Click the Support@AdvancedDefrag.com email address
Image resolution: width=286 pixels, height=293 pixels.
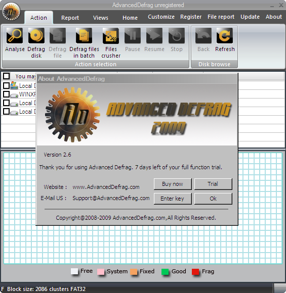111,198
